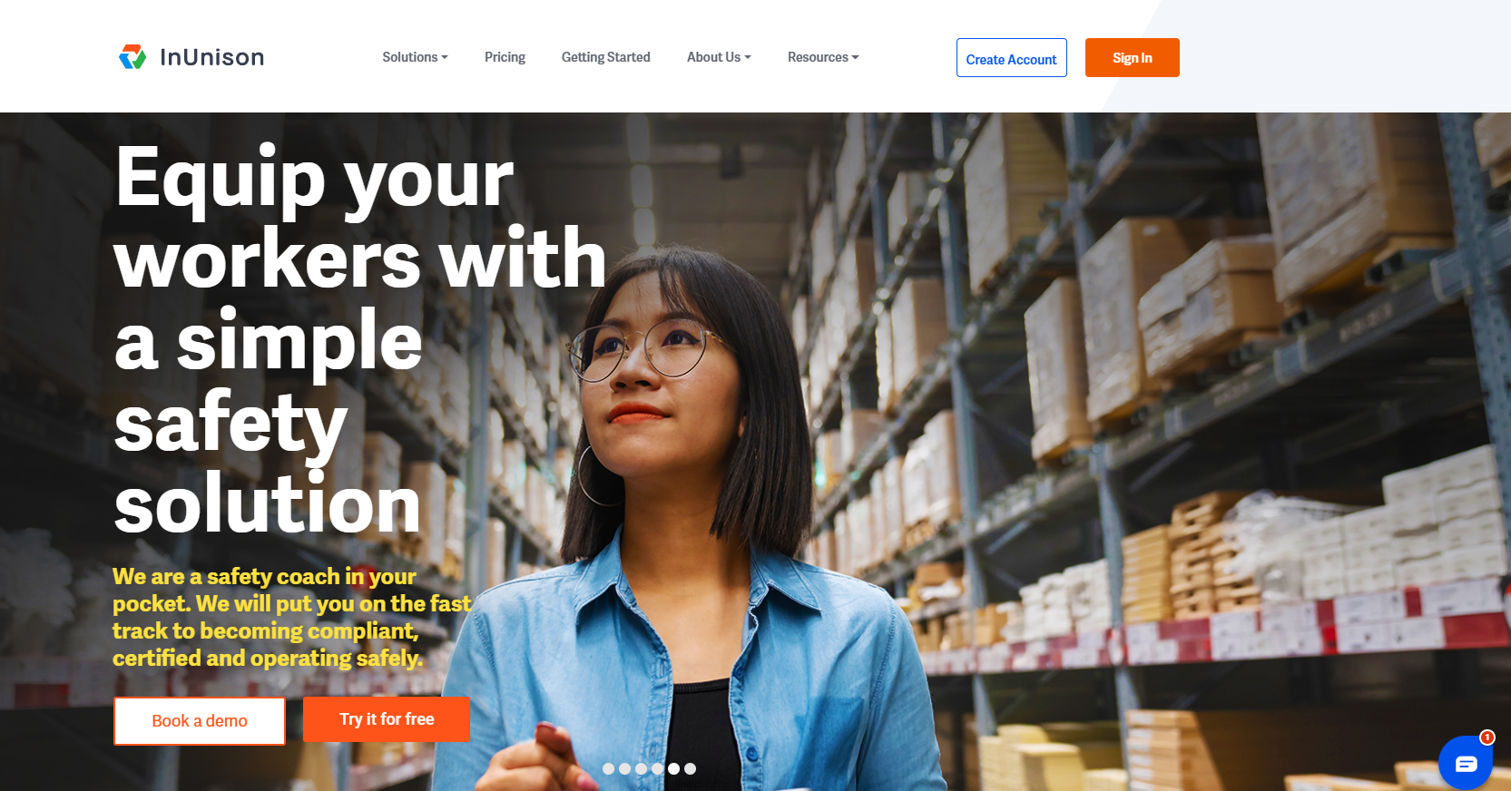This screenshot has height=791, width=1511.
Task: Click the InUnison brand name text
Action: pos(211,57)
